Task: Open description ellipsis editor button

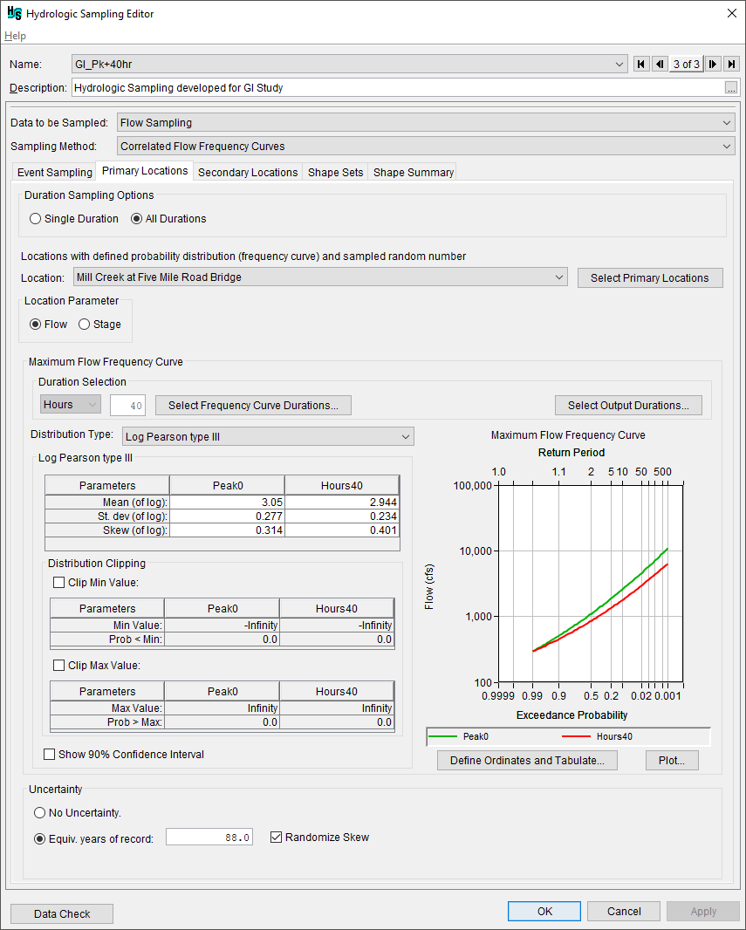Action: 731,88
